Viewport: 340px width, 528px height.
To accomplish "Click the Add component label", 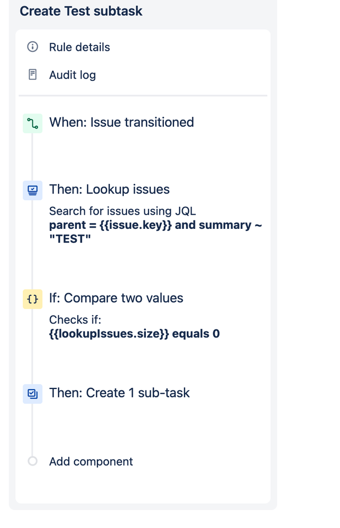I will pyautogui.click(x=91, y=461).
